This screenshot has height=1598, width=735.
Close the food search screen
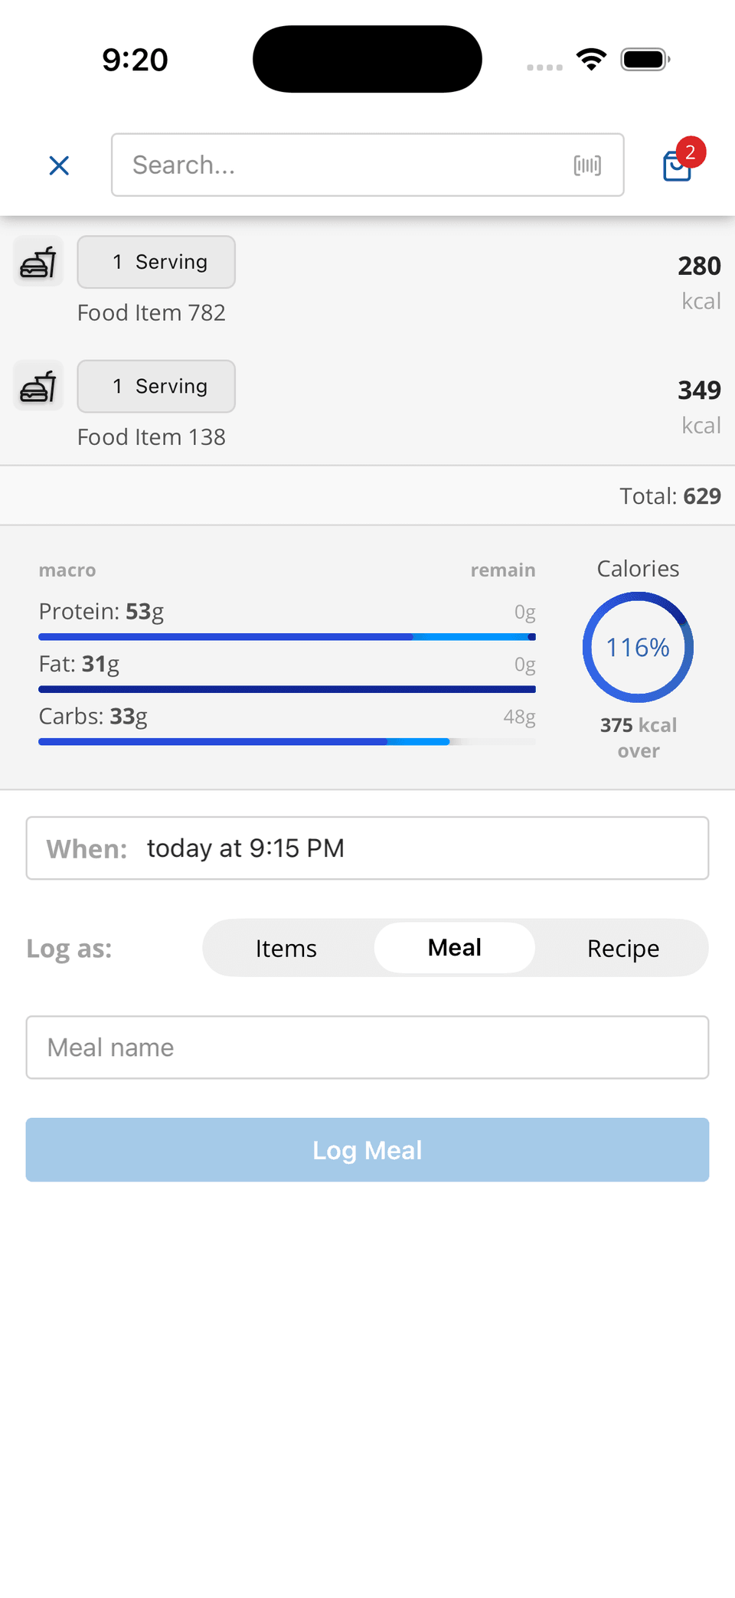point(59,165)
